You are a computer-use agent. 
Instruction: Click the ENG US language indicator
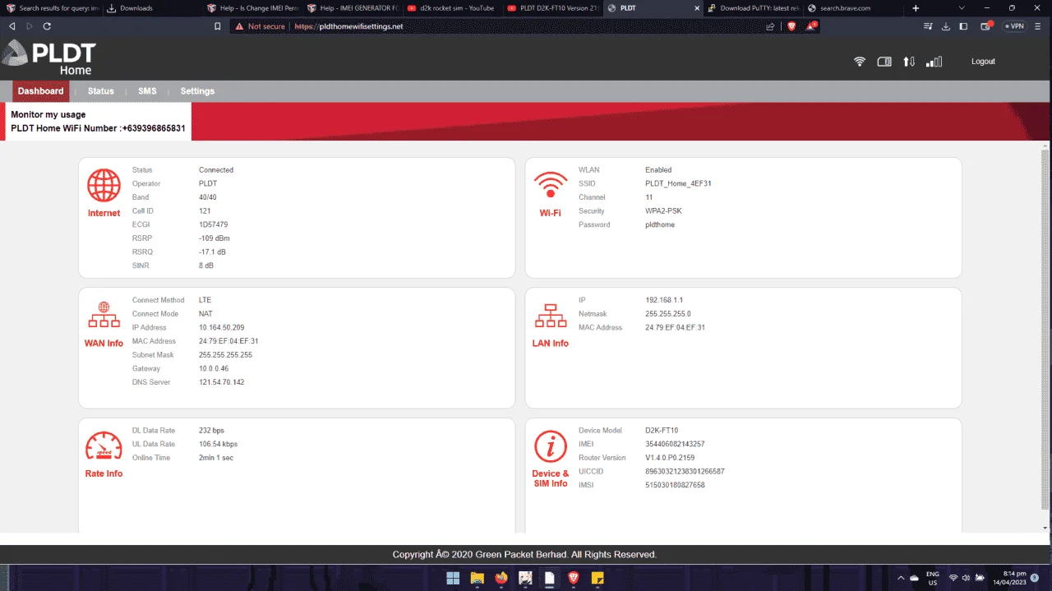(x=933, y=578)
